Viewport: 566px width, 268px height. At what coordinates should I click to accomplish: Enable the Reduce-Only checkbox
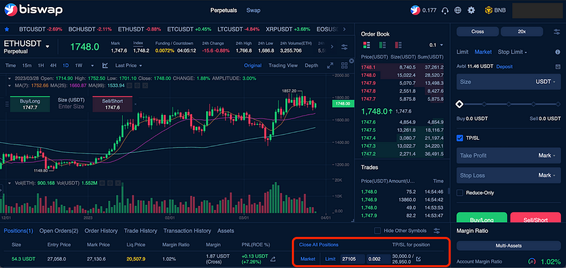coord(460,193)
